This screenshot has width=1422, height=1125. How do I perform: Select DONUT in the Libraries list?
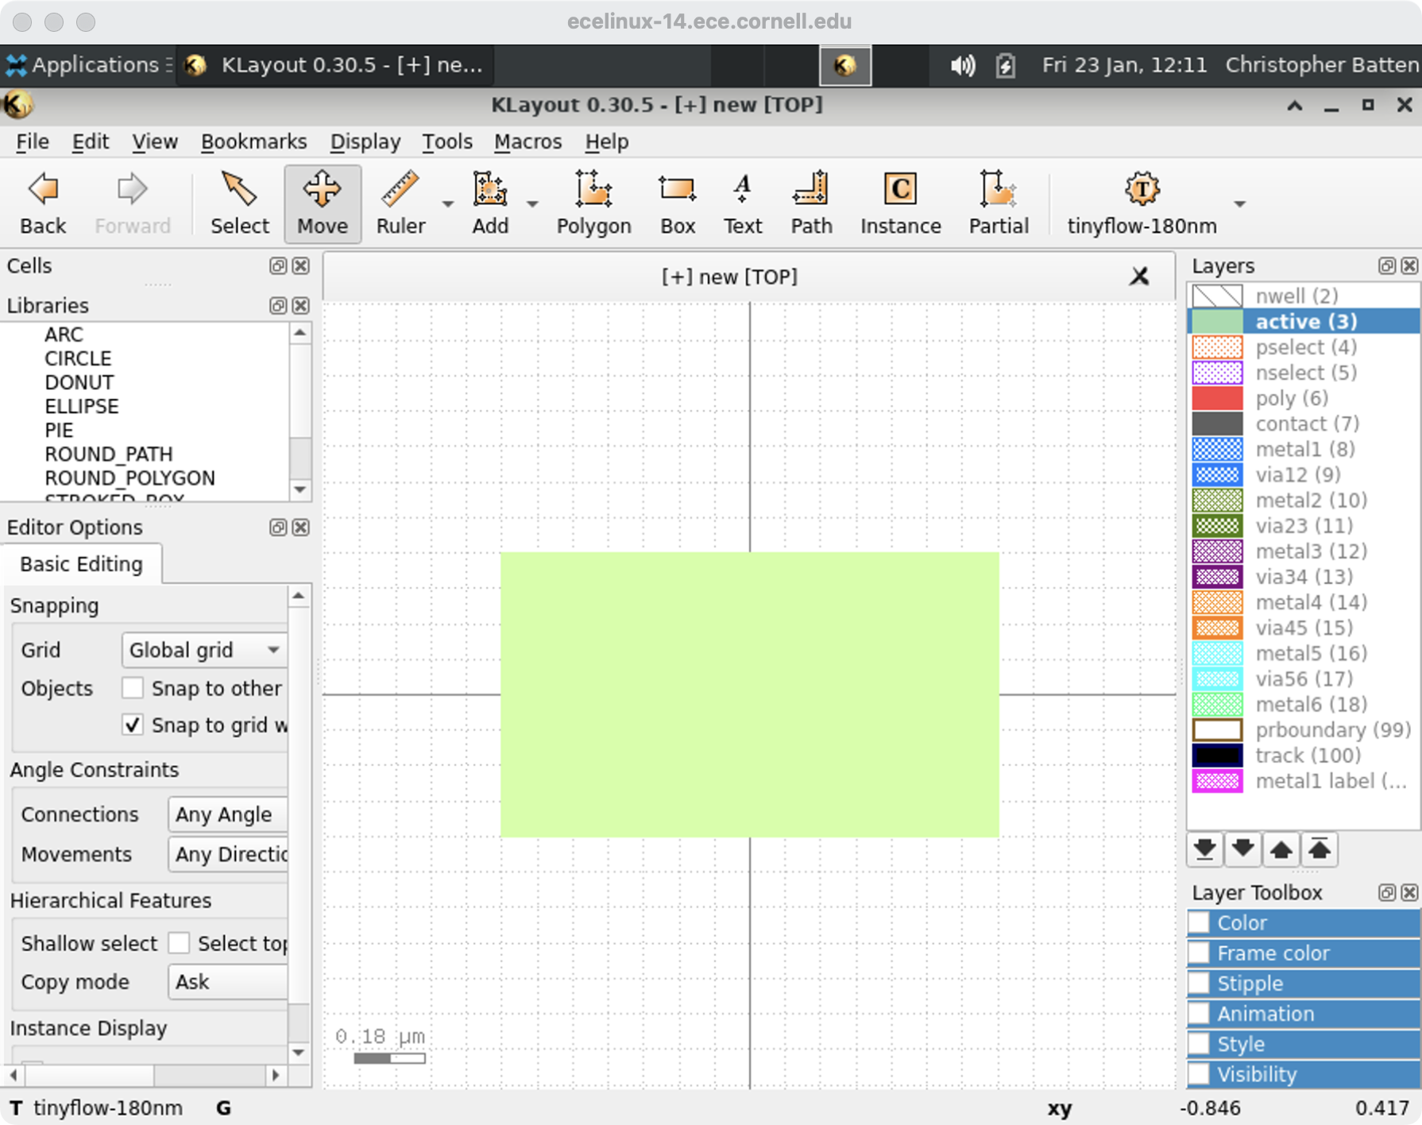pyautogui.click(x=79, y=382)
